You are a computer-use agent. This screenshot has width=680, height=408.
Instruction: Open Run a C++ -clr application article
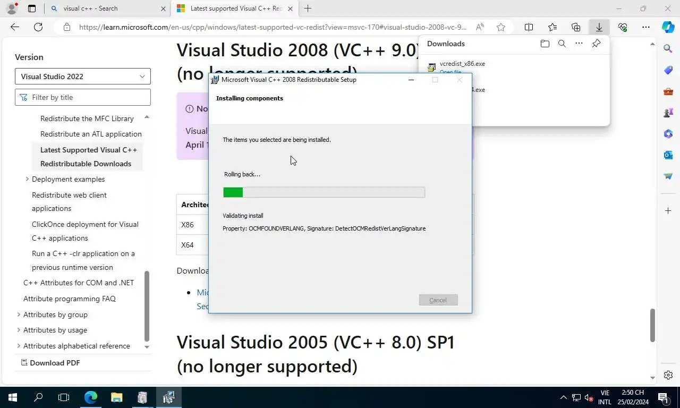tap(83, 260)
